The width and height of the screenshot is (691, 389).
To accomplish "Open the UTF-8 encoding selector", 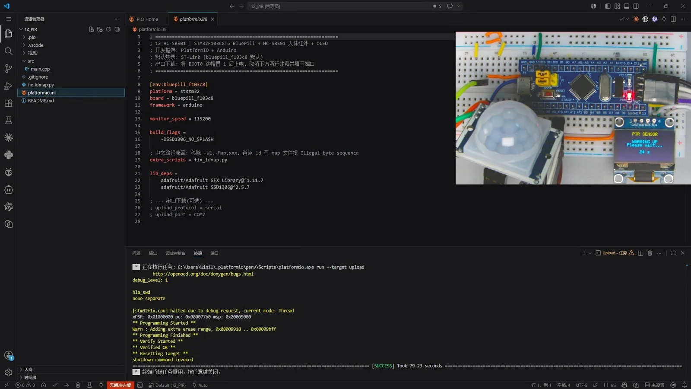I will point(582,385).
